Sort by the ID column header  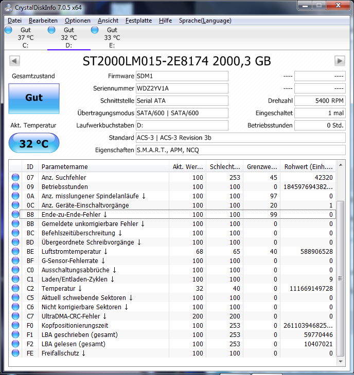pos(30,166)
